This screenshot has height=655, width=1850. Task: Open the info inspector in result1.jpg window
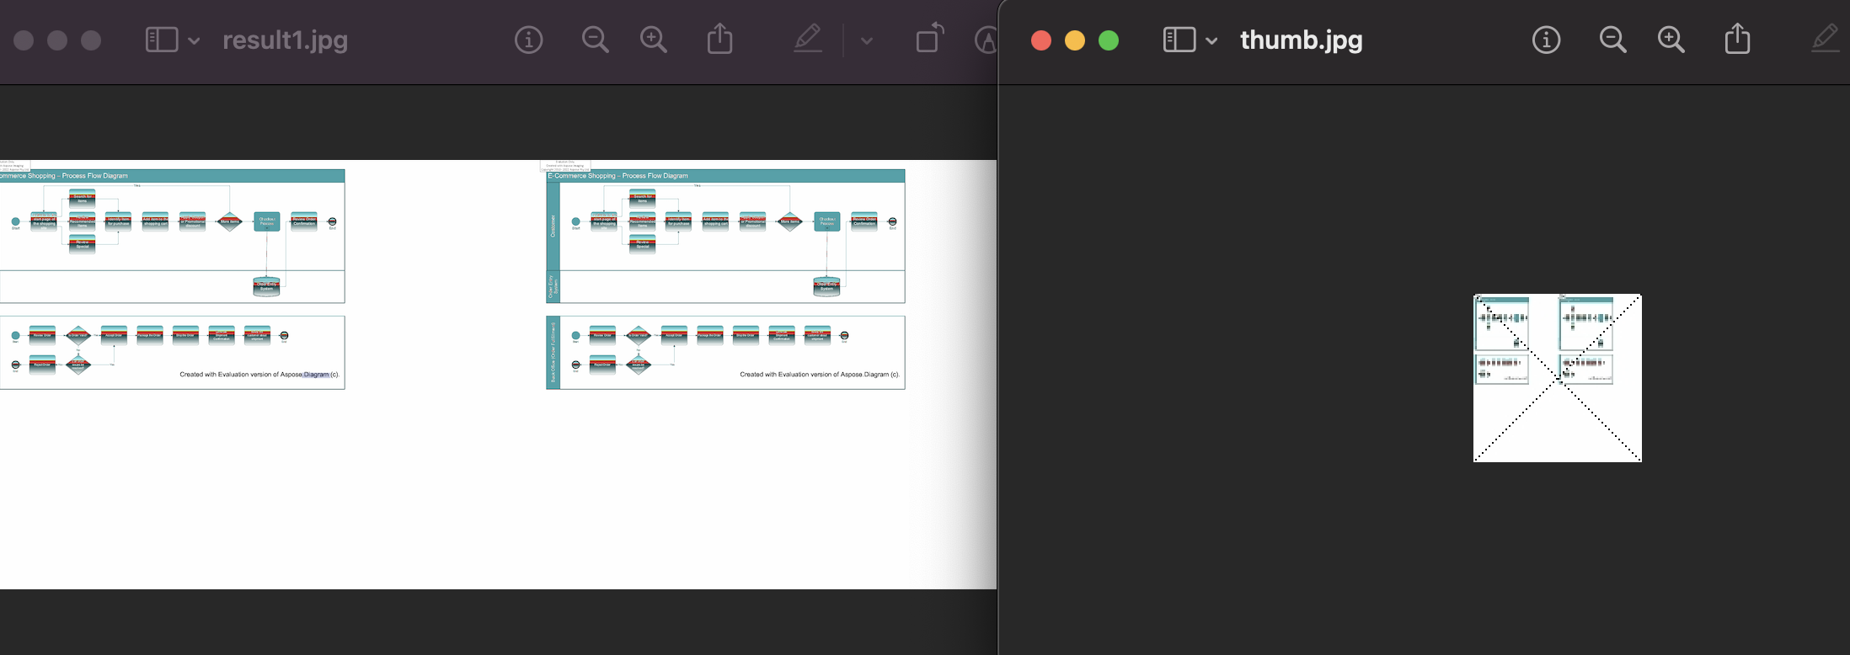(x=528, y=40)
